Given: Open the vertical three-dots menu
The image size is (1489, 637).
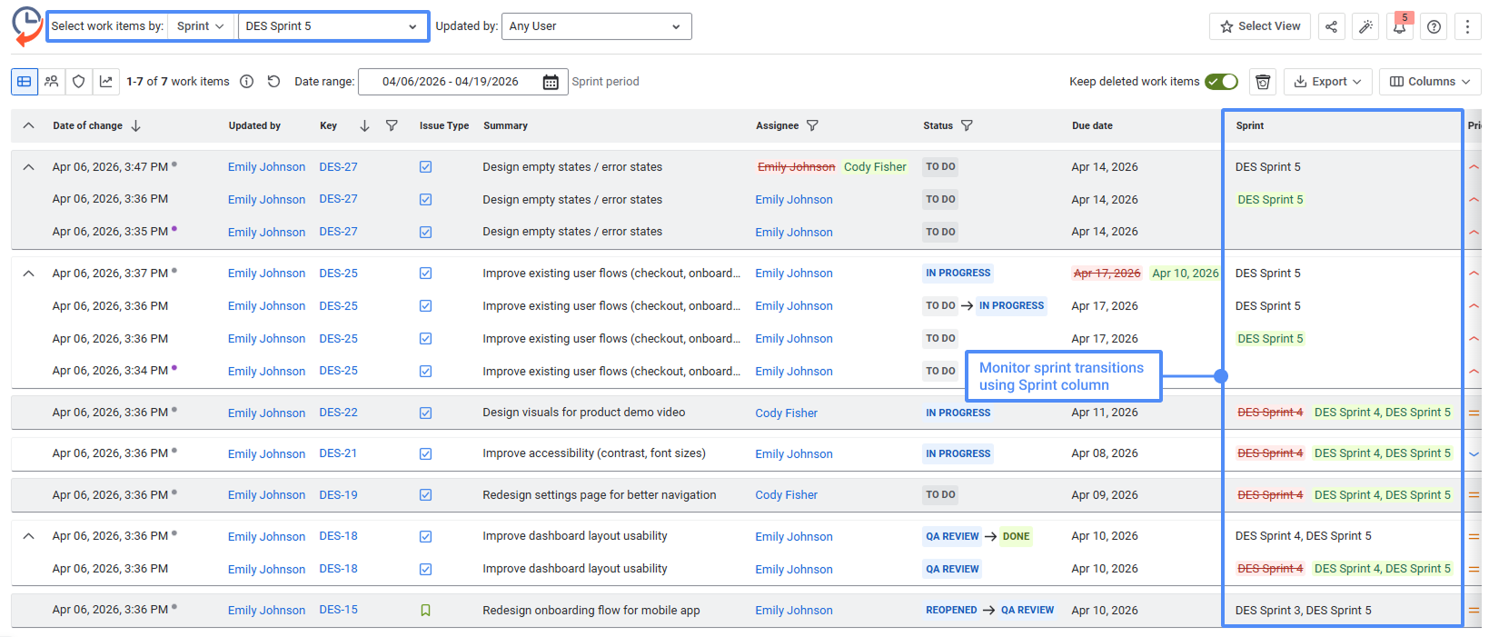Looking at the screenshot, I should 1467,26.
